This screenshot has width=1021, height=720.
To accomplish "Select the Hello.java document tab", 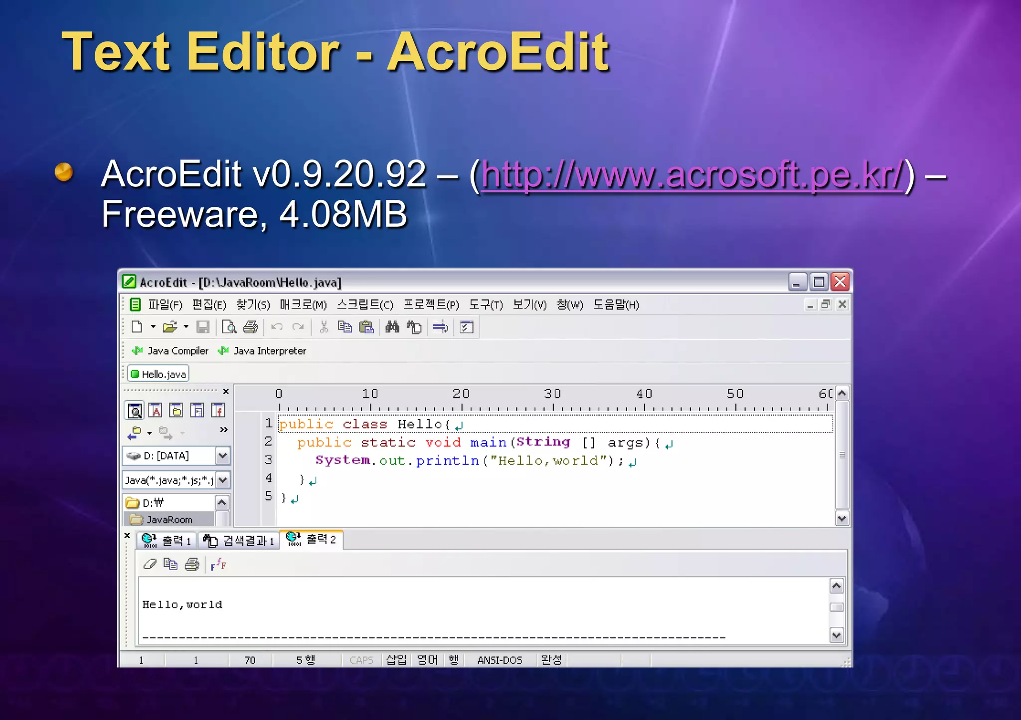I will (x=158, y=374).
